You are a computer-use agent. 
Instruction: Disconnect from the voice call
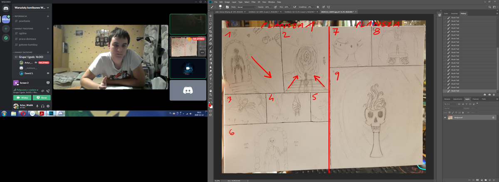click(48, 91)
